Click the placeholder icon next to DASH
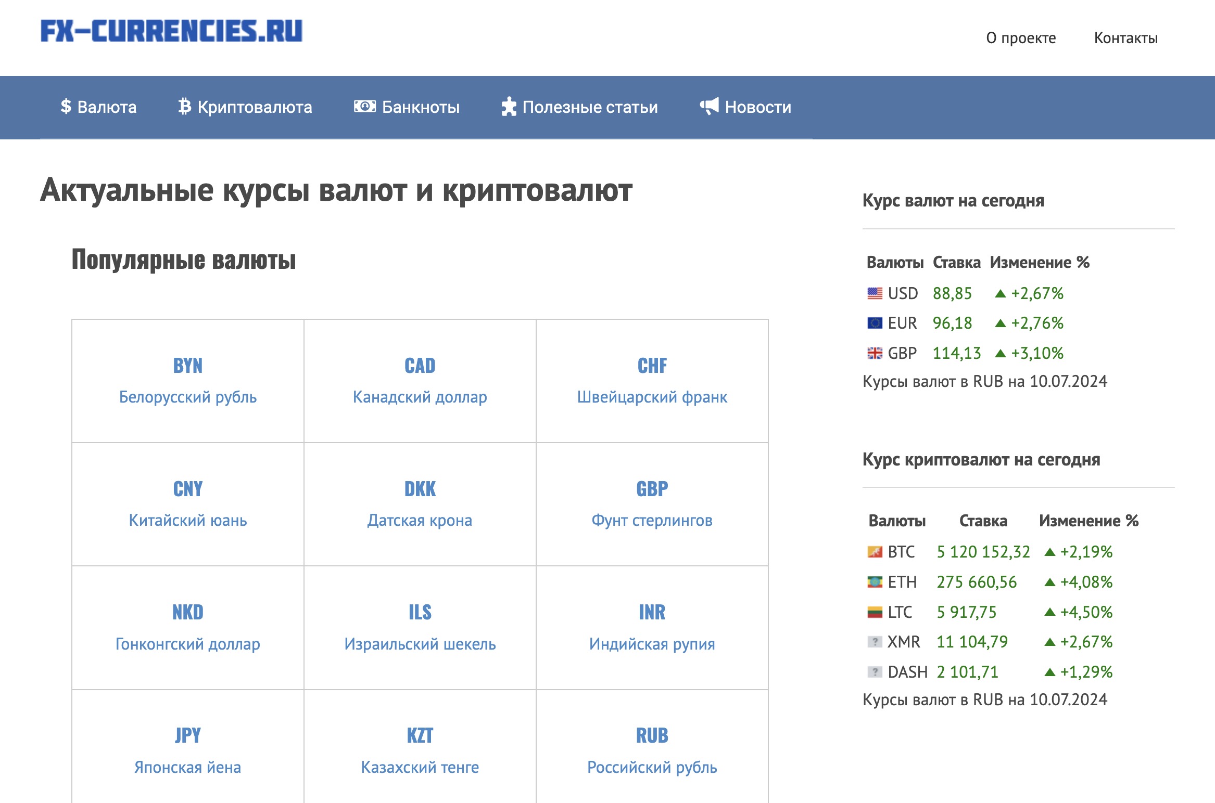Viewport: 1215px width, 803px height. click(875, 672)
